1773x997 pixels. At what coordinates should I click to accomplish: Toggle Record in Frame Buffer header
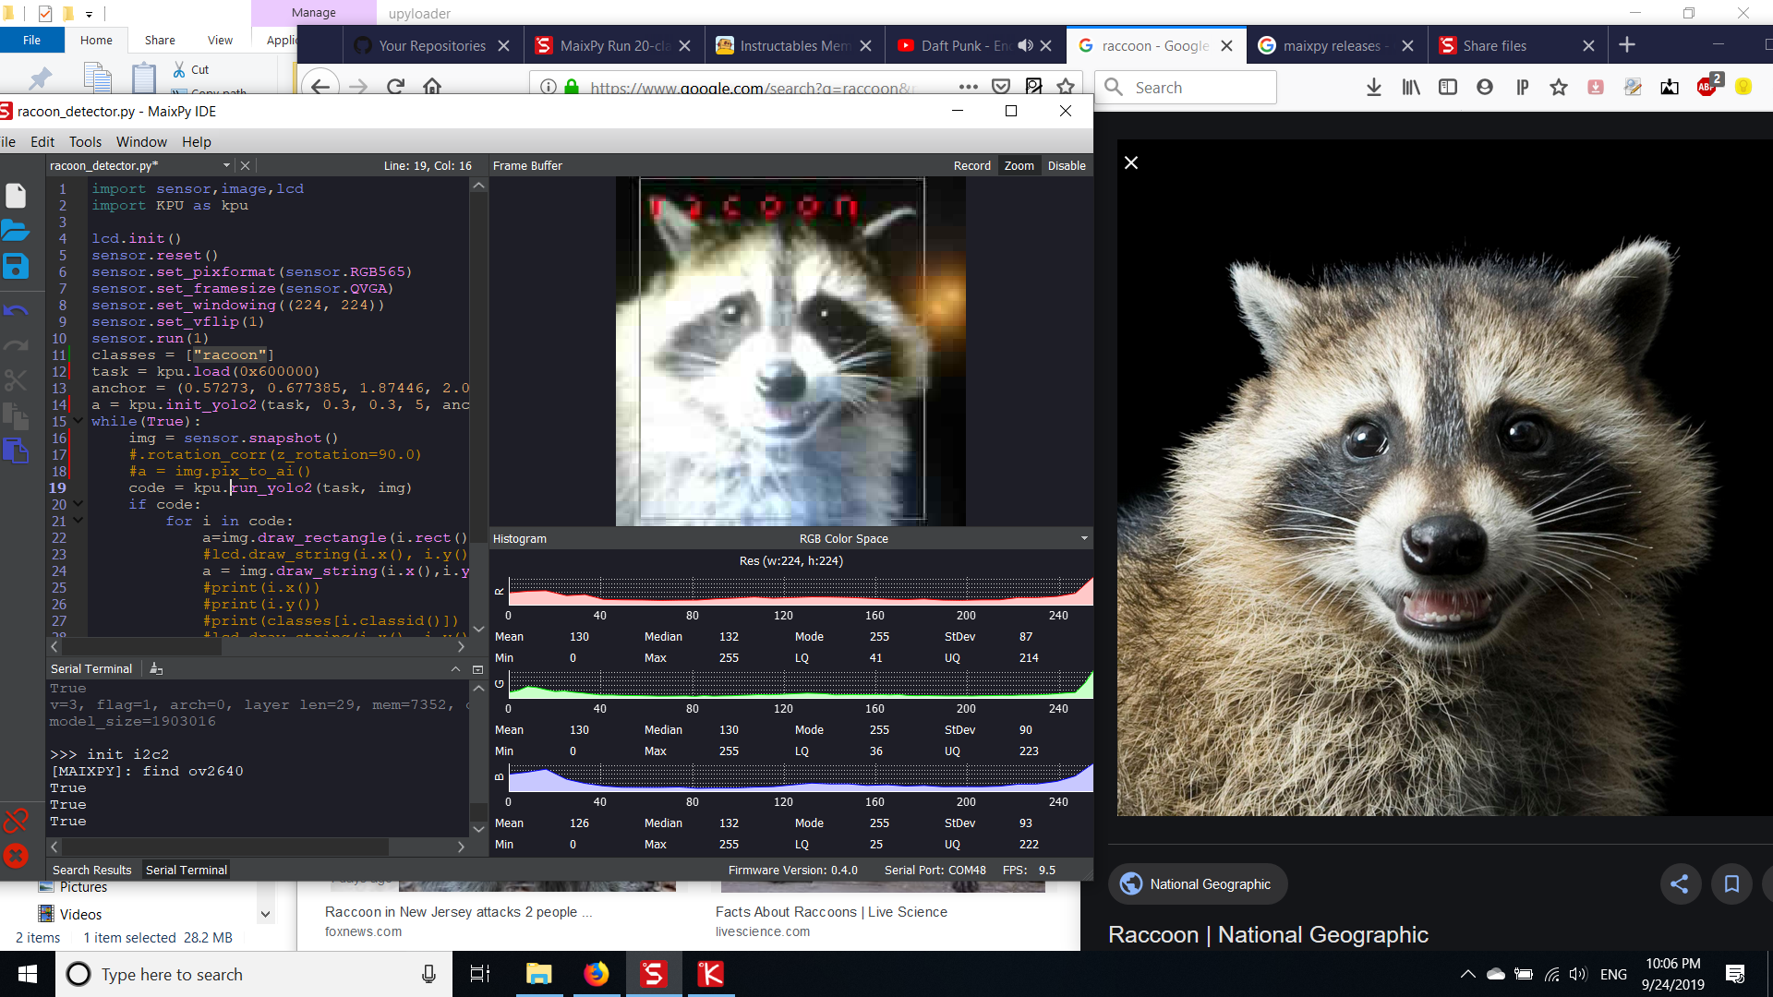pos(971,166)
